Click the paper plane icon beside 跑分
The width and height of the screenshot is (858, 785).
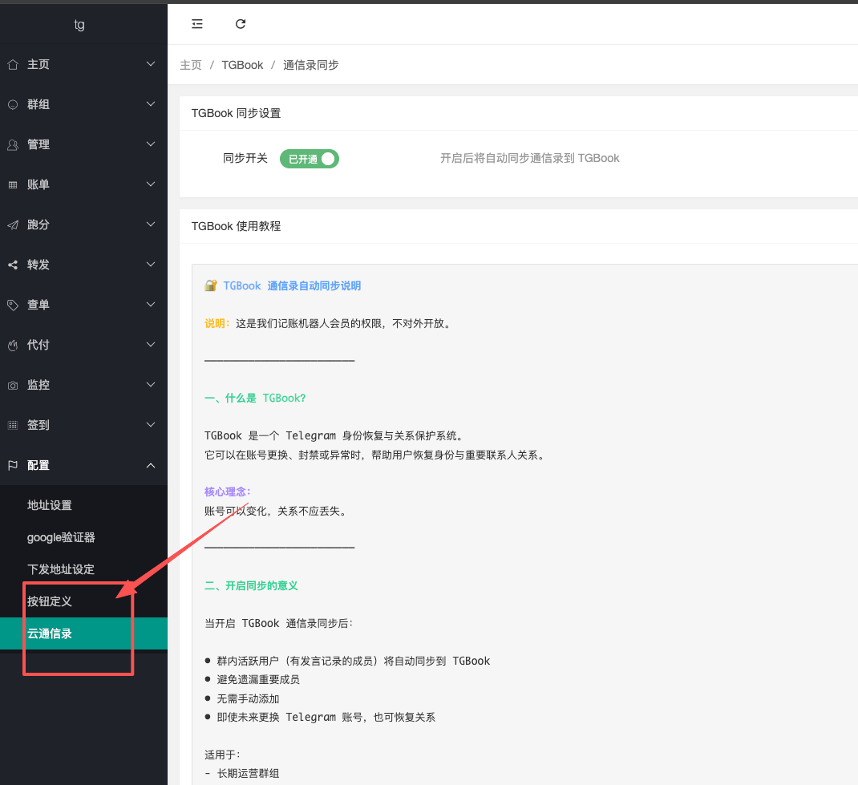pos(13,225)
